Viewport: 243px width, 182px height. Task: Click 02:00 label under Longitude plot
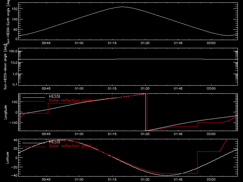point(211,134)
